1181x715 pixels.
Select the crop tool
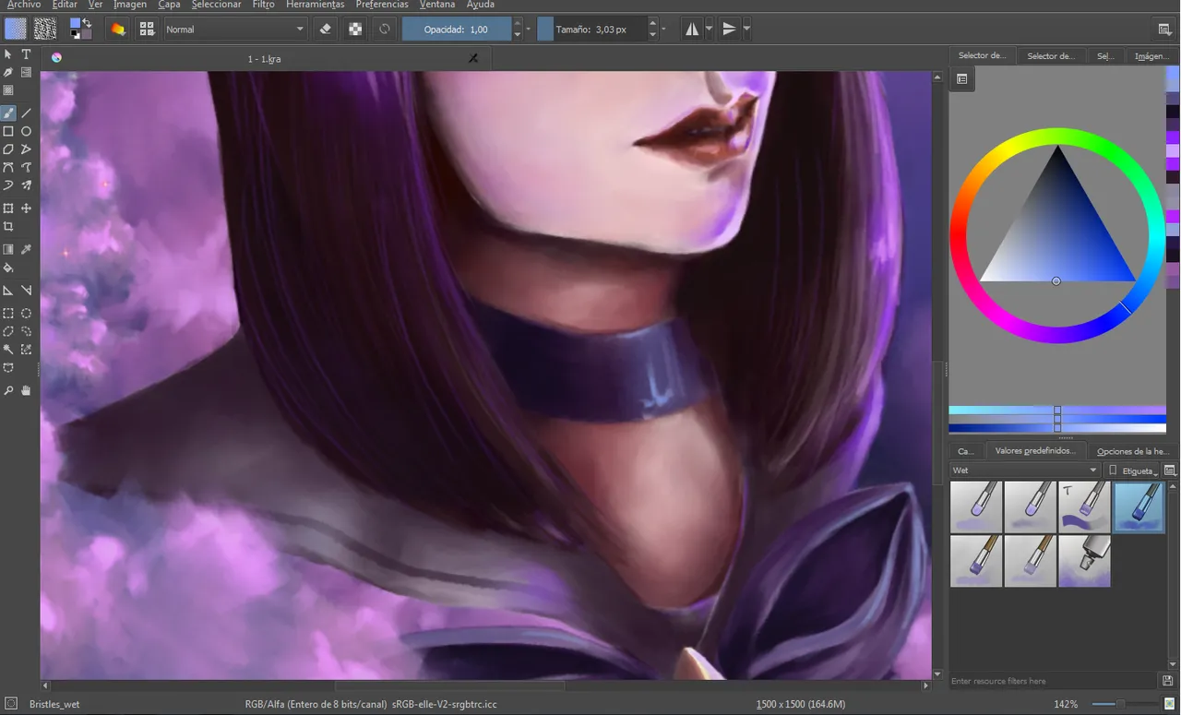point(8,226)
